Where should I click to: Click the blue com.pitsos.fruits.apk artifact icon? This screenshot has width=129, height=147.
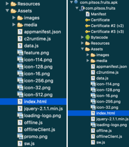coord(76,2)
